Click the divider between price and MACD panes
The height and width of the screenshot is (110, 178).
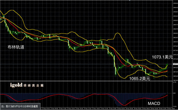click(x=86, y=81)
